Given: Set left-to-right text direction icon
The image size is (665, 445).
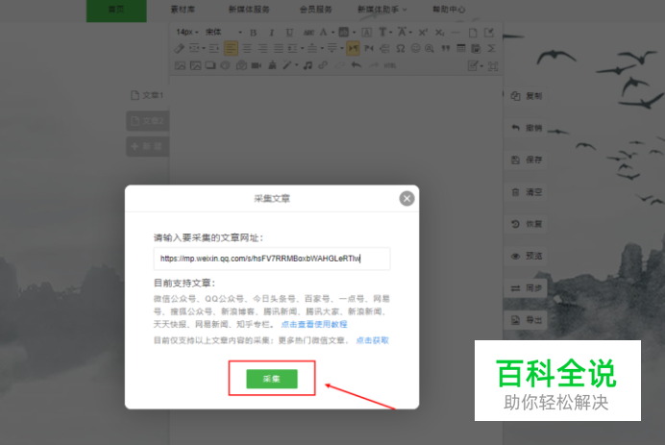Looking at the screenshot, I should pos(353,48).
